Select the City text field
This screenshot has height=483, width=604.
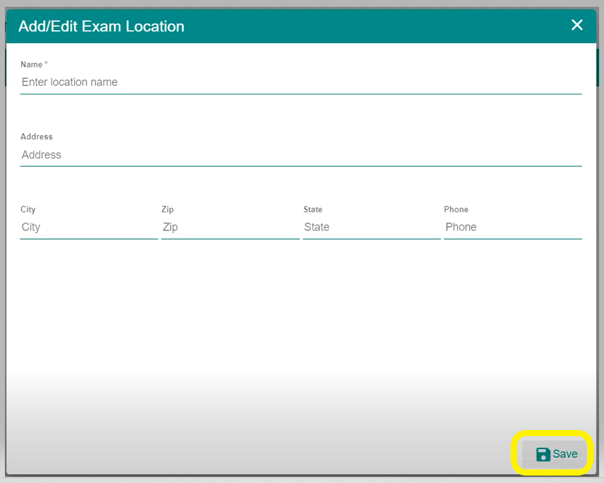coord(89,227)
